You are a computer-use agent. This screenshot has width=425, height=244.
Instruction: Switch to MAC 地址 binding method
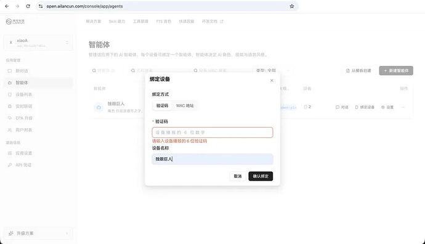[185, 105]
